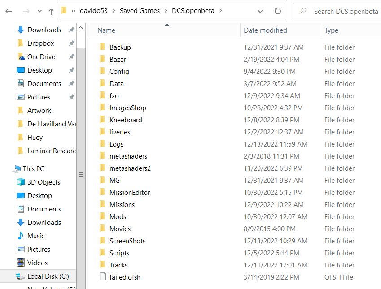Select the Kneeboard folder
This screenshot has height=289, width=381.
pyautogui.click(x=126, y=120)
